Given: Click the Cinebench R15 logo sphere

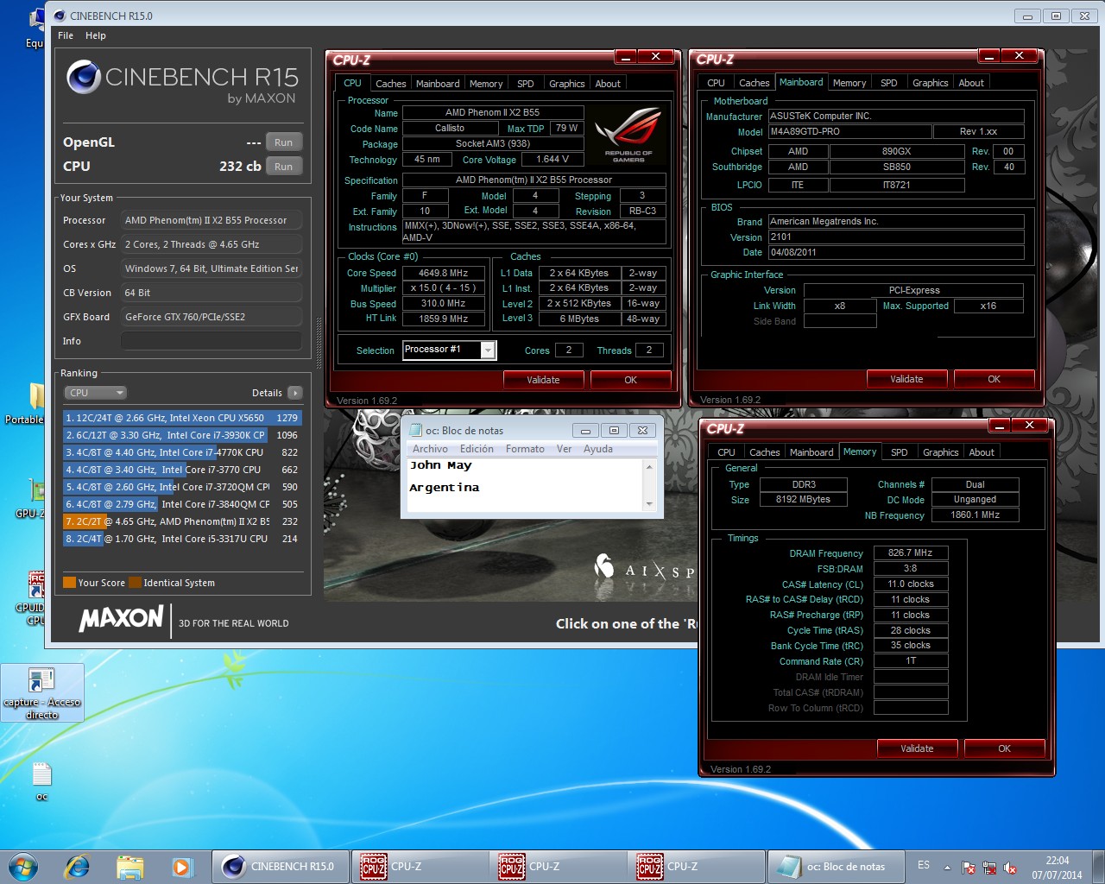Looking at the screenshot, I should [84, 77].
